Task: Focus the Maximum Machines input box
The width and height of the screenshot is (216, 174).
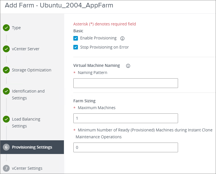Action: click(x=126, y=118)
